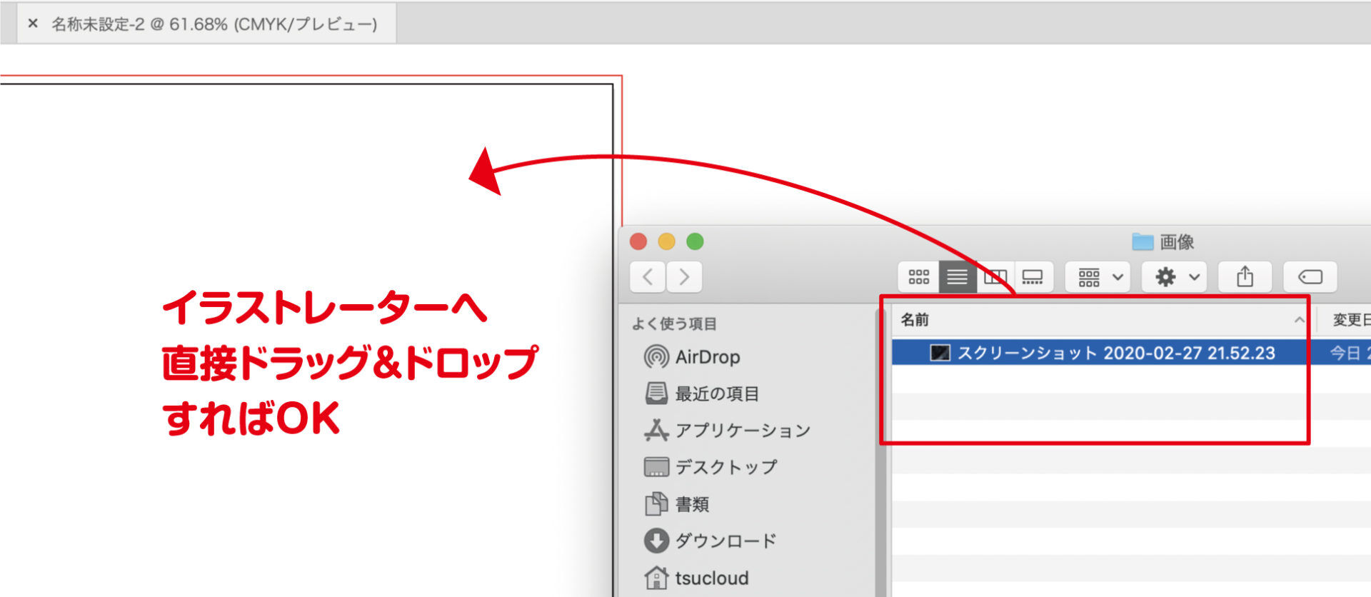Open ダウンロード folder in sidebar
The height and width of the screenshot is (597, 1371).
(x=725, y=541)
